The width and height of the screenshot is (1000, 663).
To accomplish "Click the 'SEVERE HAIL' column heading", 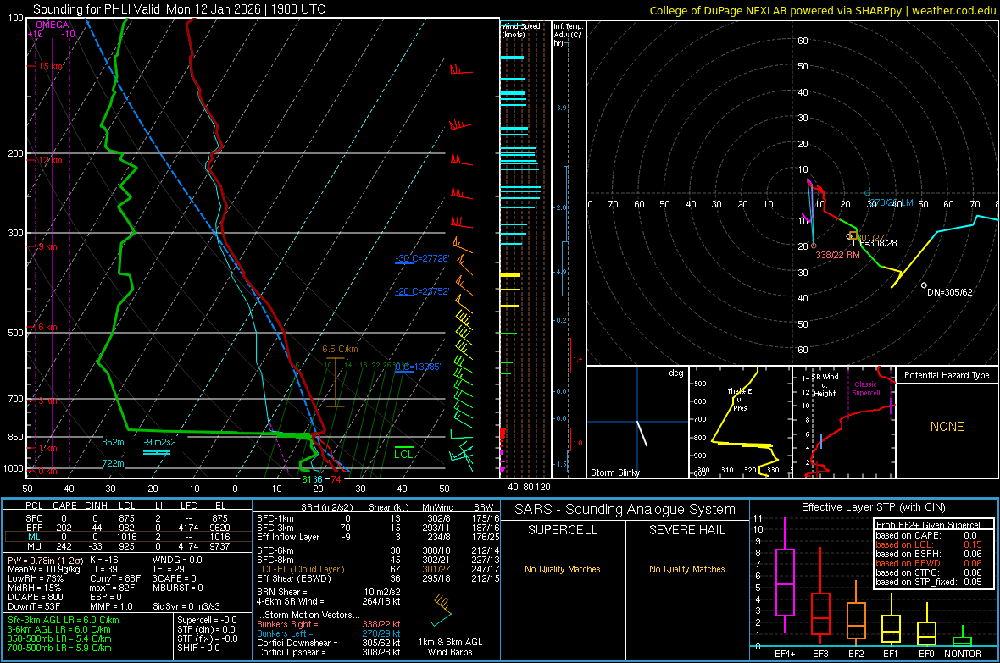I will coord(686,530).
